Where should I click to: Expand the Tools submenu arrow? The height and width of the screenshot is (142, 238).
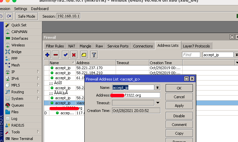click(x=38, y=132)
